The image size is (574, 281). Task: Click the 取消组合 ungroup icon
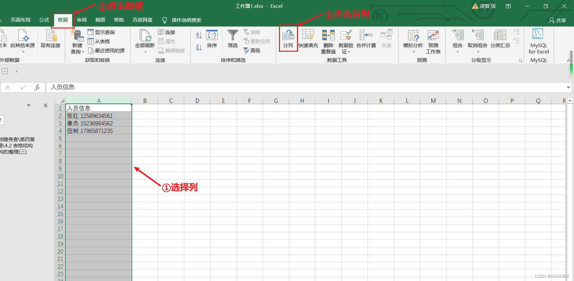tap(478, 35)
